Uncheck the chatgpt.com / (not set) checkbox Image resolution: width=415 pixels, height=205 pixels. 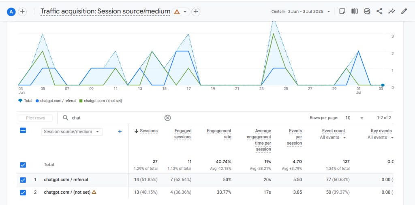click(x=23, y=192)
